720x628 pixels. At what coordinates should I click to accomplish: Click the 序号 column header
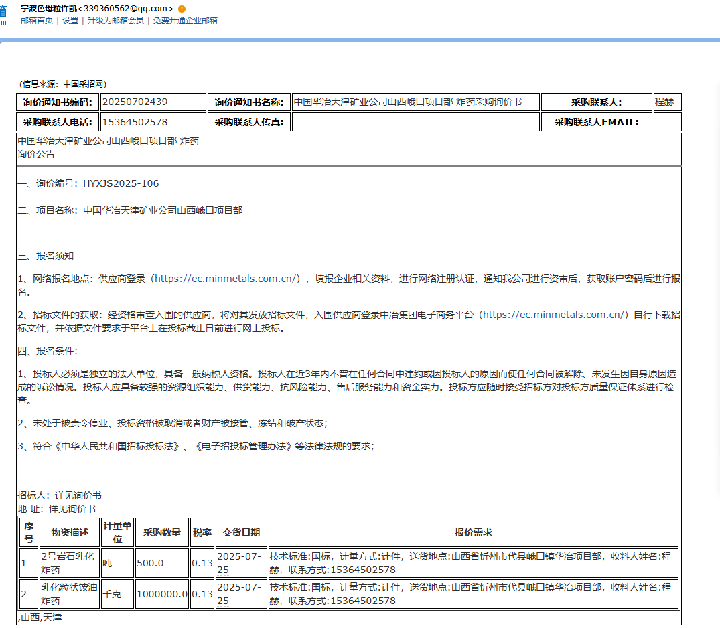29,532
